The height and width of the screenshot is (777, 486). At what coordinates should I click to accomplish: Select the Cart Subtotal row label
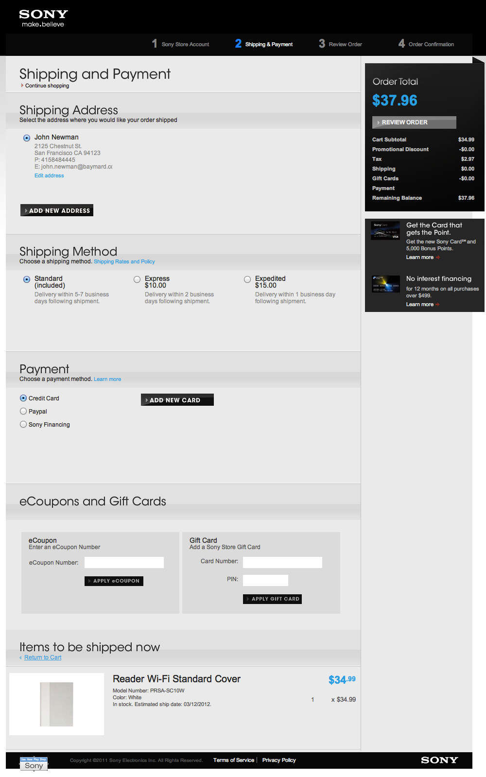pos(389,139)
